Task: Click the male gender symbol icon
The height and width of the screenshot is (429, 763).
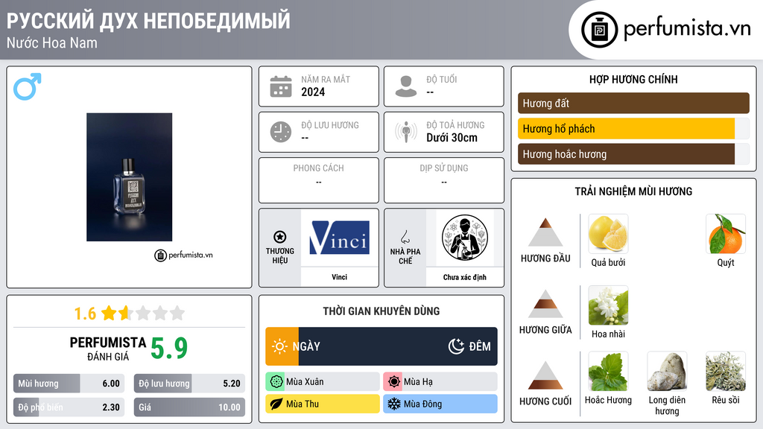Action: (x=28, y=86)
